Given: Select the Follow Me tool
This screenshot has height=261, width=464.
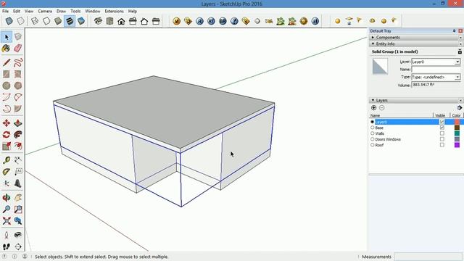Looking at the screenshot, I should (x=17, y=135).
